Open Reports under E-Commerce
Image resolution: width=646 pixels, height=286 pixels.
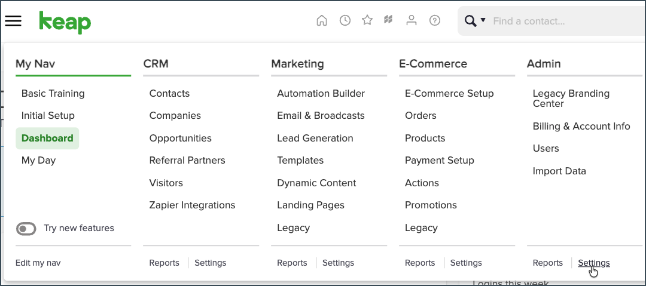click(x=420, y=263)
